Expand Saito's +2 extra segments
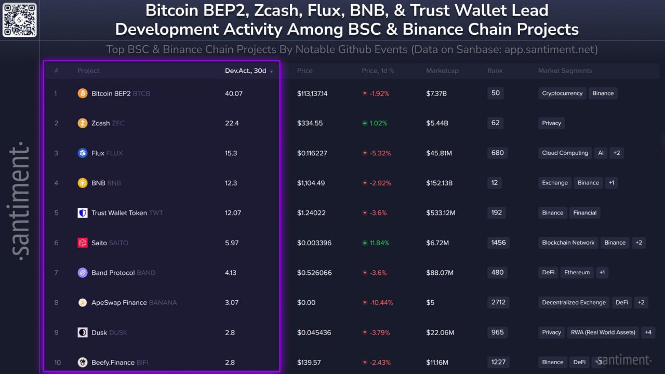This screenshot has height=374, width=665. [x=639, y=243]
